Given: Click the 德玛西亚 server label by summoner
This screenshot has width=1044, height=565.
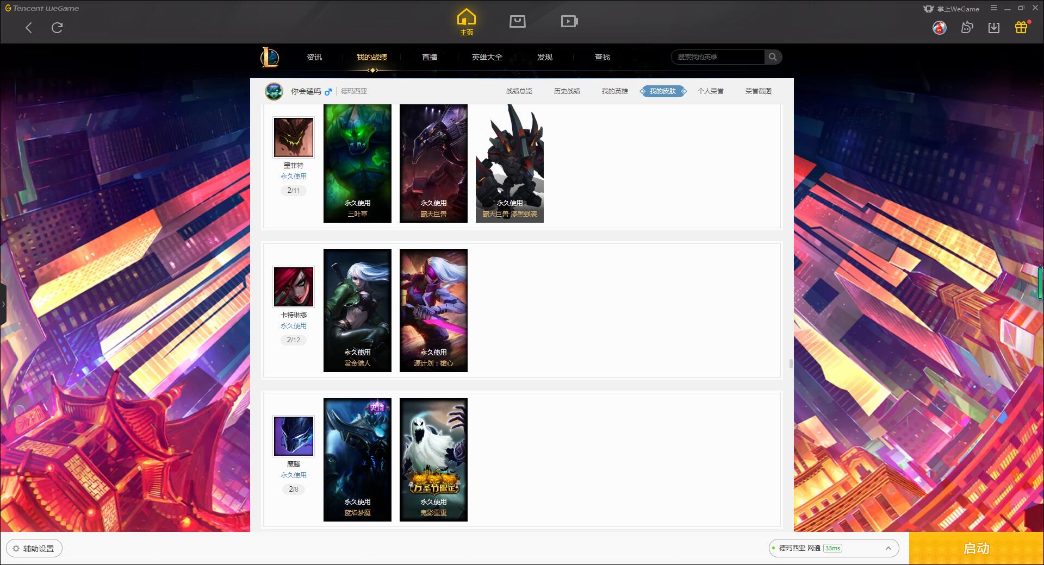Looking at the screenshot, I should 354,91.
